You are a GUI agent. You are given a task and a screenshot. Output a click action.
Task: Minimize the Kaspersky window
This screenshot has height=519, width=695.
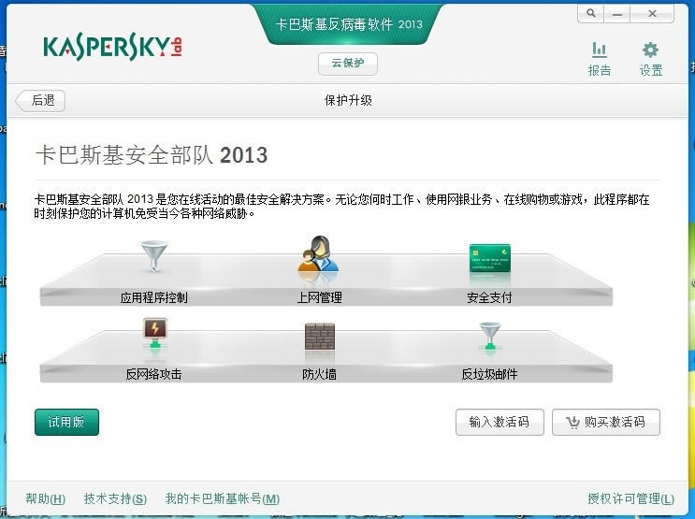click(616, 14)
